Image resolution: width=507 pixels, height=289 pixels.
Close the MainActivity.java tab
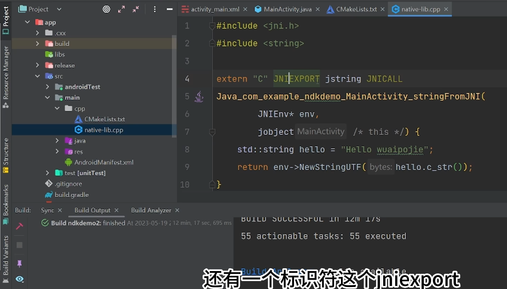(x=318, y=9)
